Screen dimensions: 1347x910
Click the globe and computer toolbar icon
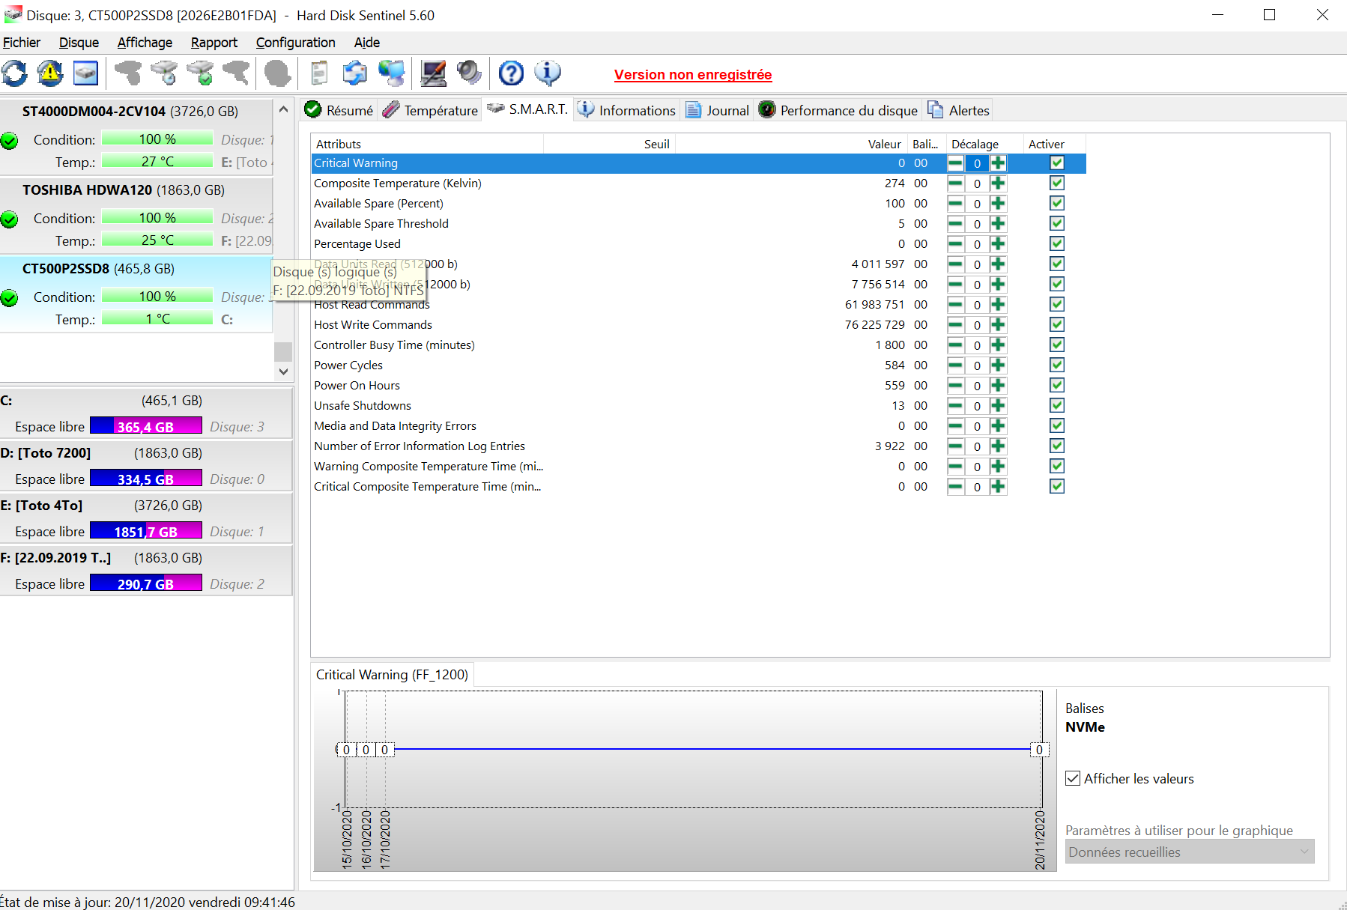[x=391, y=73]
